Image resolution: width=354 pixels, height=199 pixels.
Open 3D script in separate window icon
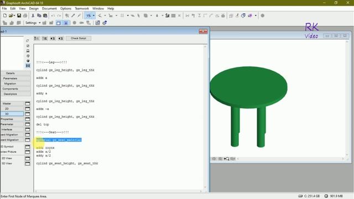pos(27,114)
